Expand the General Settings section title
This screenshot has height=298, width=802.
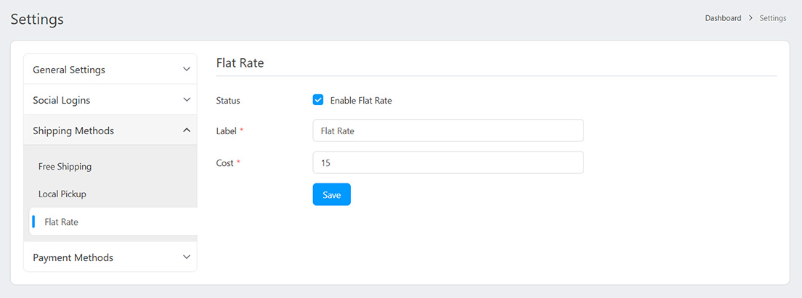[x=69, y=70]
